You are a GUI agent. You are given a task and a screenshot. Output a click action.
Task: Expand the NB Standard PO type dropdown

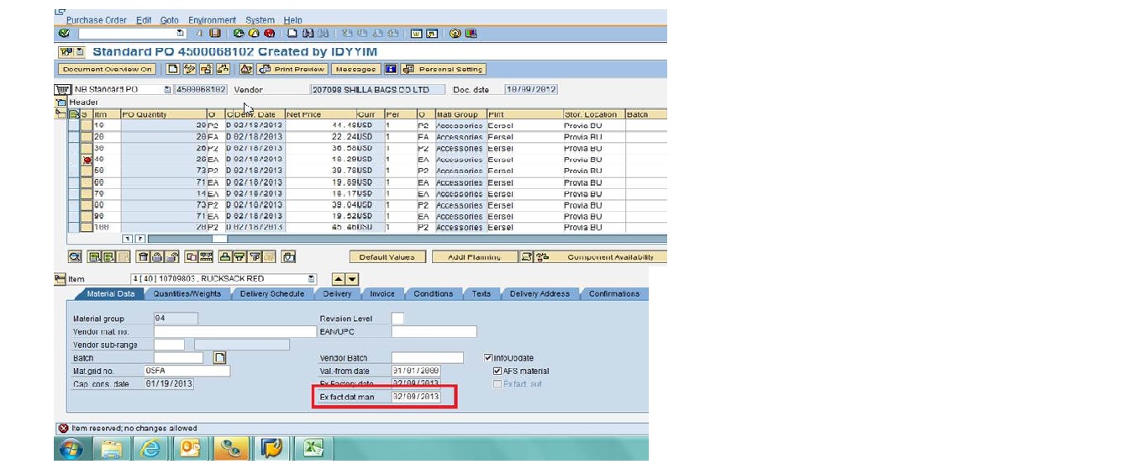[x=167, y=90]
